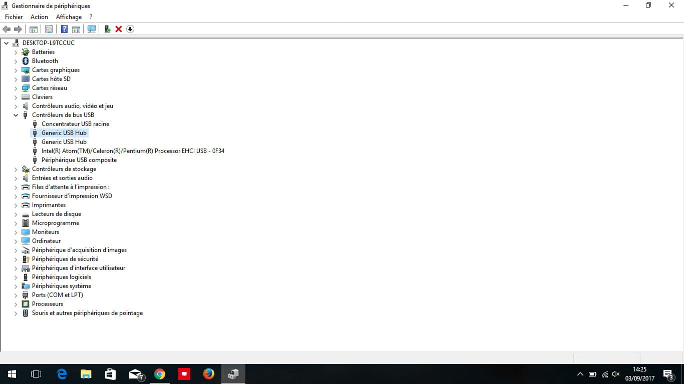Select the Cartes graphiques category icon
The width and height of the screenshot is (684, 384).
(x=26, y=70)
